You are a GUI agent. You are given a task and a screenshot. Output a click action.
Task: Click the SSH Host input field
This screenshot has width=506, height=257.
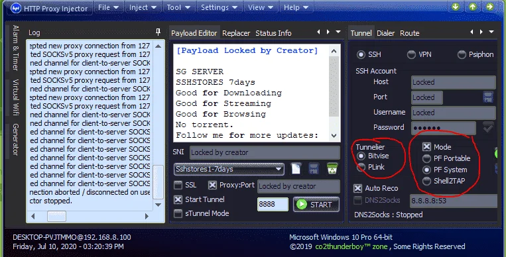pos(454,82)
